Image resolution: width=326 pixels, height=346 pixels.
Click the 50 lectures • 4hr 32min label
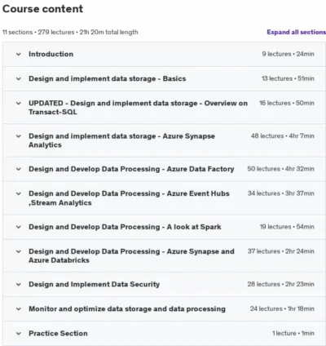pos(280,169)
